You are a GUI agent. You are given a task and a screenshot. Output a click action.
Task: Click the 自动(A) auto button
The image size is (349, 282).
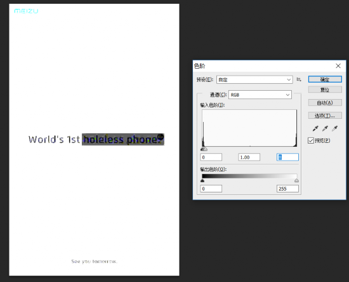pyautogui.click(x=325, y=103)
